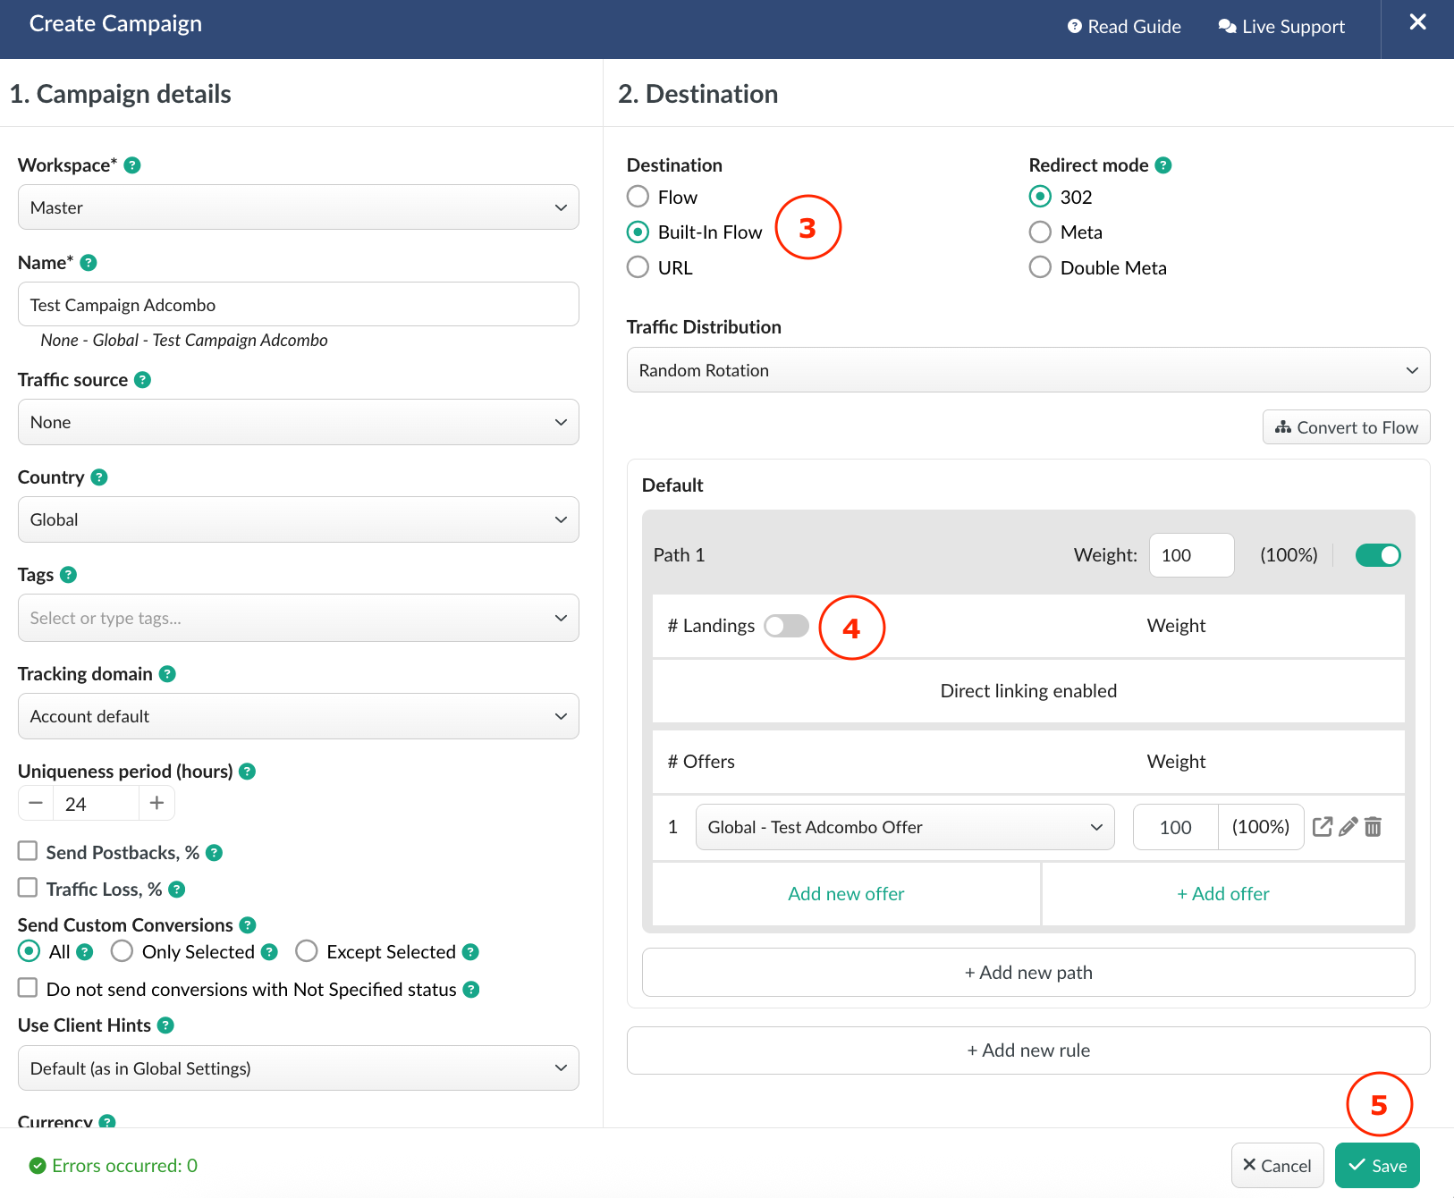This screenshot has height=1198, width=1454.
Task: Decrease uniqueness period with minus icon
Action: coord(36,803)
